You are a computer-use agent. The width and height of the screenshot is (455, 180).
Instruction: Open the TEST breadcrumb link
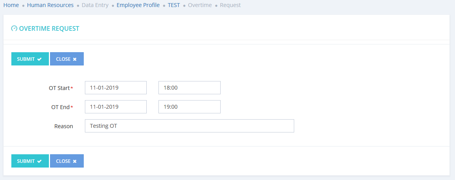[x=174, y=5]
